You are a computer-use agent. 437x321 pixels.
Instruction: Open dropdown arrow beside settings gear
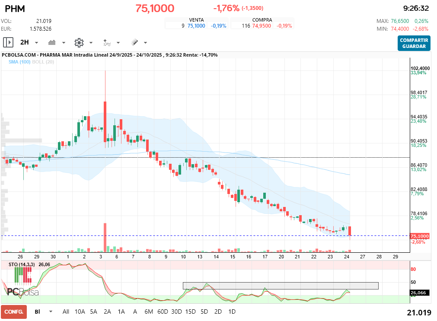click(x=91, y=43)
